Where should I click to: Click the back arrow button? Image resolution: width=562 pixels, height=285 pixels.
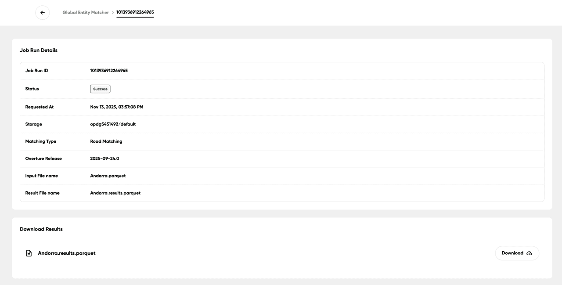[43, 13]
